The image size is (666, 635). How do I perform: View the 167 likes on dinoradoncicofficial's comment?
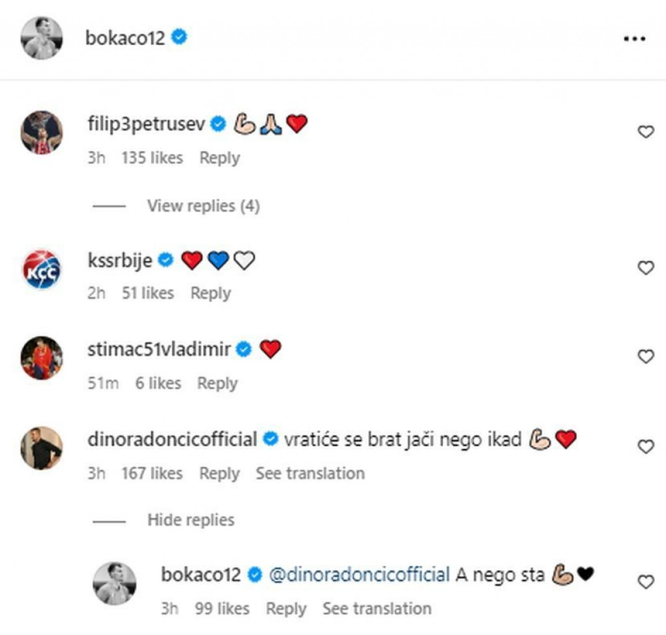click(152, 474)
